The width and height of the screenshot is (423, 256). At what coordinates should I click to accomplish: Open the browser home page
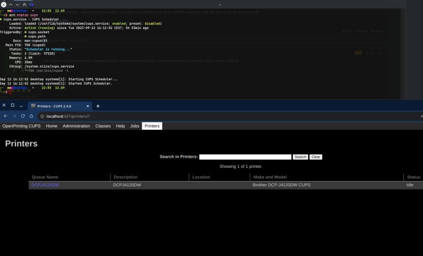point(32,116)
